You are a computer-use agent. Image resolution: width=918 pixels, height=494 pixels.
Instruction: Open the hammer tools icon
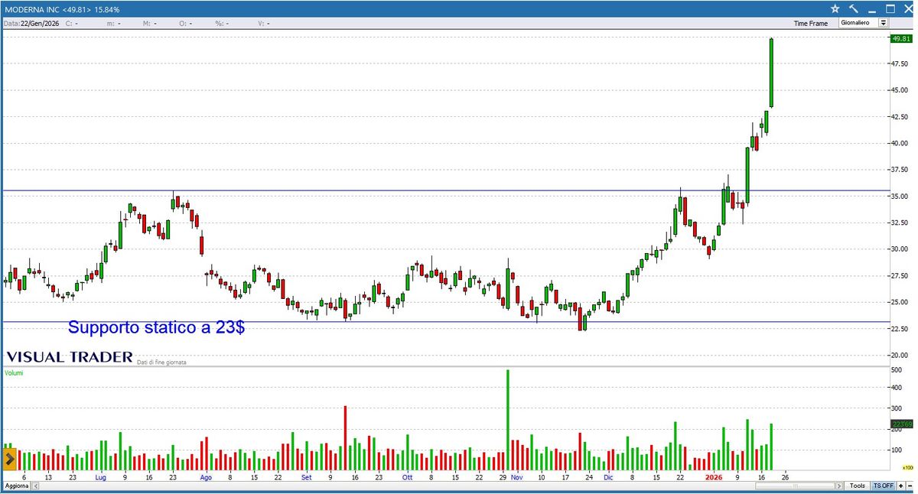[x=852, y=8]
